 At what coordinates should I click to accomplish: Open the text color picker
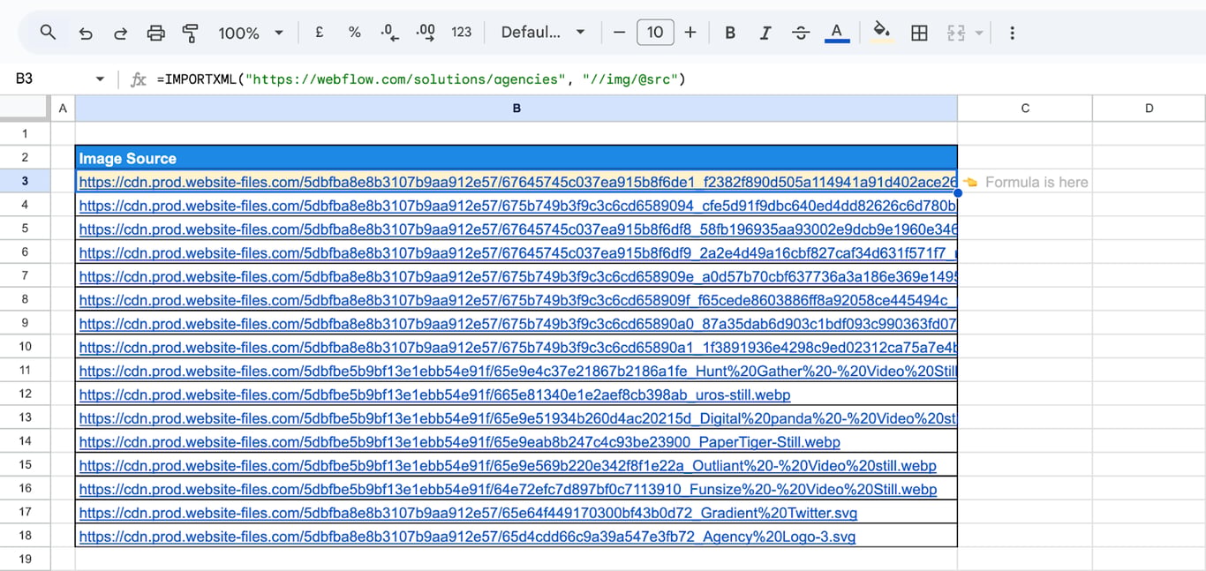point(836,33)
